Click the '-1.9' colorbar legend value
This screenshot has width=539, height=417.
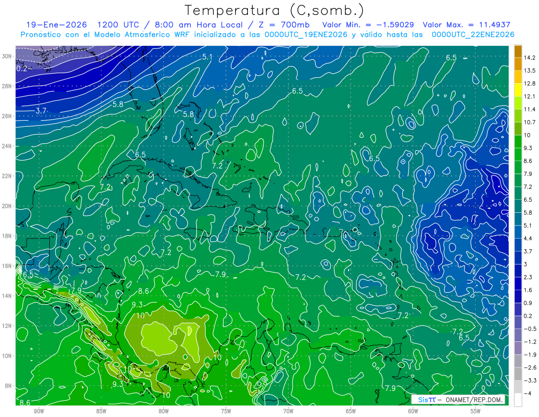pyautogui.click(x=531, y=354)
